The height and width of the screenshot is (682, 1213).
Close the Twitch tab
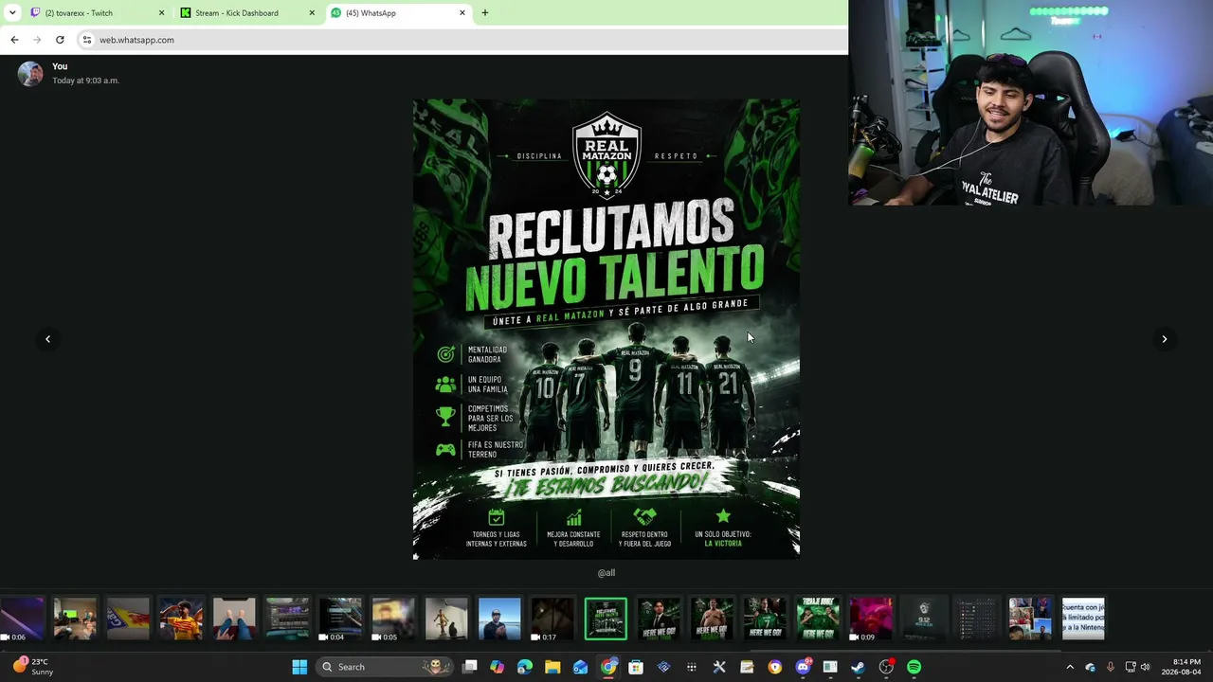(161, 13)
